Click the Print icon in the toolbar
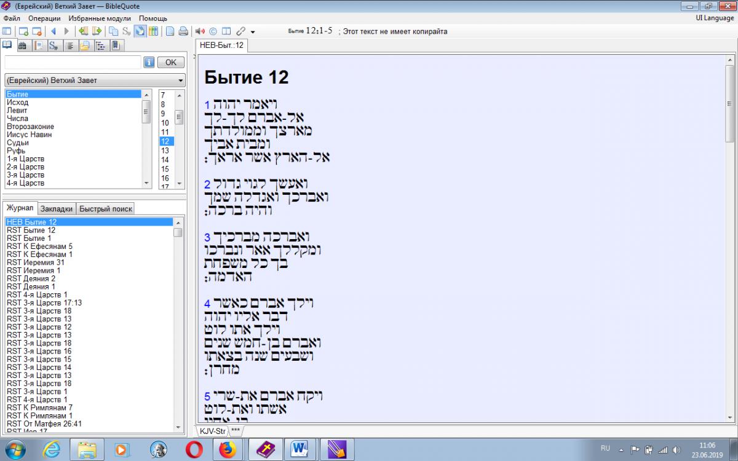The width and height of the screenshot is (738, 461). (183, 31)
